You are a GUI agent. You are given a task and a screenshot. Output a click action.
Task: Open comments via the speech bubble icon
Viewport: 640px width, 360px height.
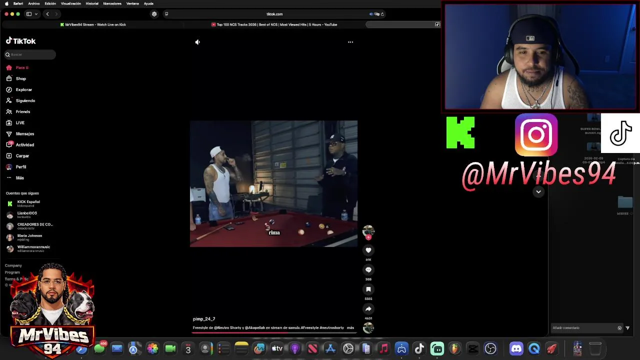368,269
